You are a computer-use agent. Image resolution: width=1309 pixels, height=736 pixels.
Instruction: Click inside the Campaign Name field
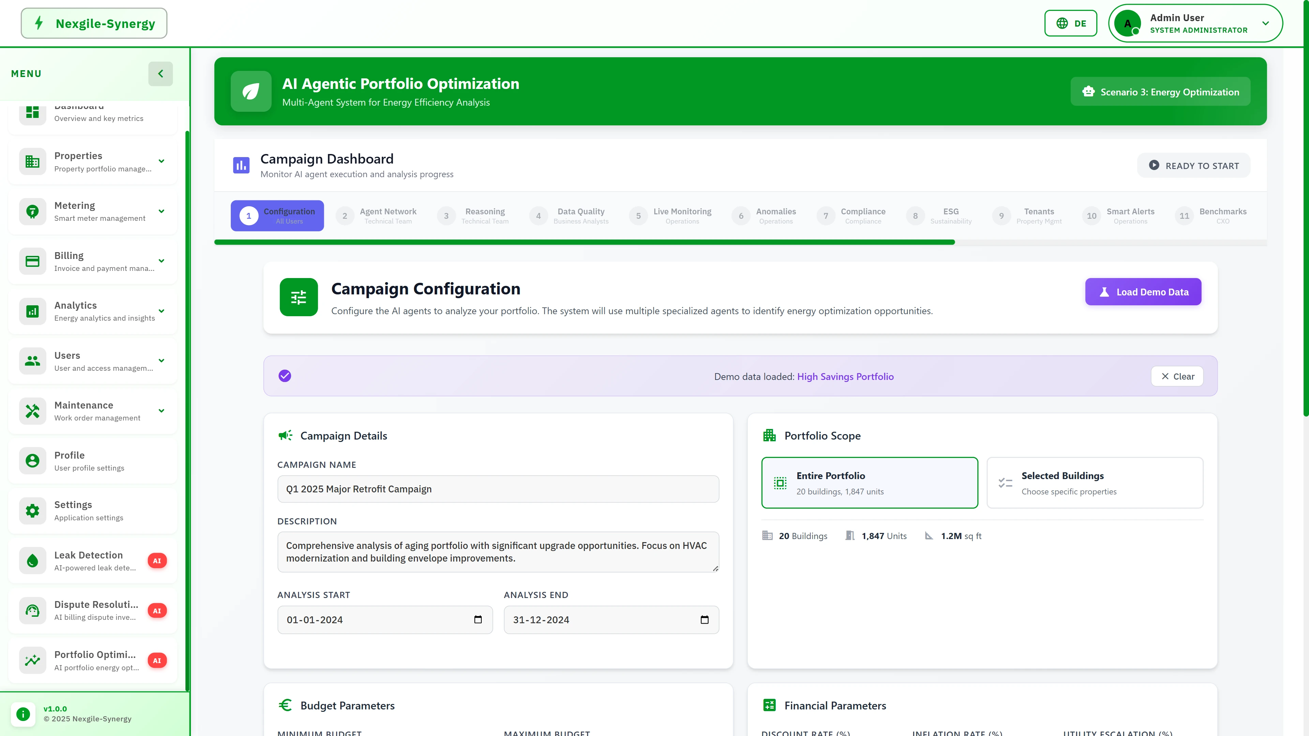pyautogui.click(x=498, y=489)
